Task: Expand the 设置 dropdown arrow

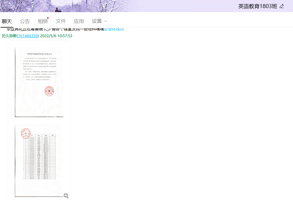Action: coord(106,21)
